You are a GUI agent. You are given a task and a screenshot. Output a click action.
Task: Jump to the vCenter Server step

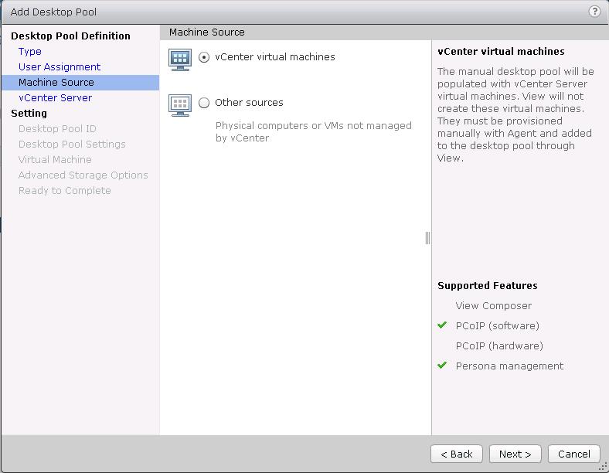click(55, 98)
